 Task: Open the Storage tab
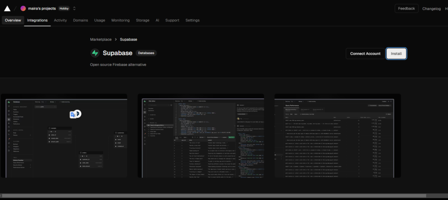coord(143,20)
